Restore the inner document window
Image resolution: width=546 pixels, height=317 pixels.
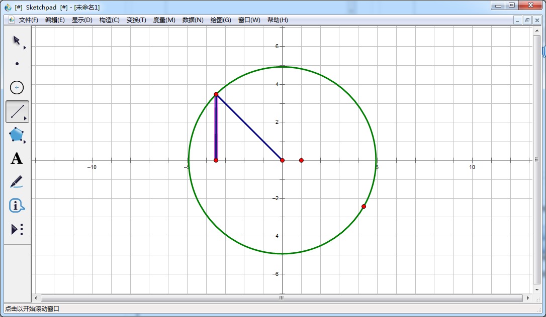tap(527, 20)
